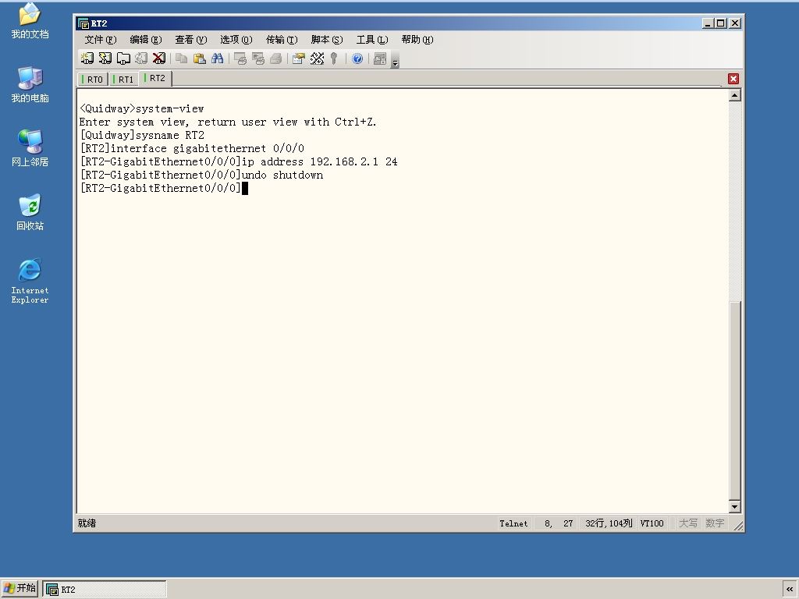Image resolution: width=799 pixels, height=599 pixels.
Task: Expand the toolbar options arrow
Action: point(395,60)
